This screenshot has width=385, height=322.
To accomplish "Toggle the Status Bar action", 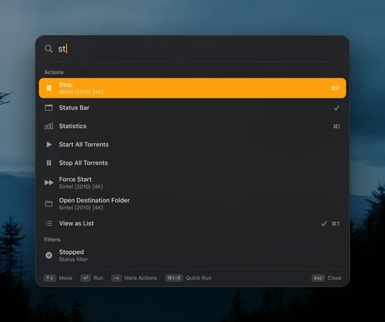I will click(192, 107).
